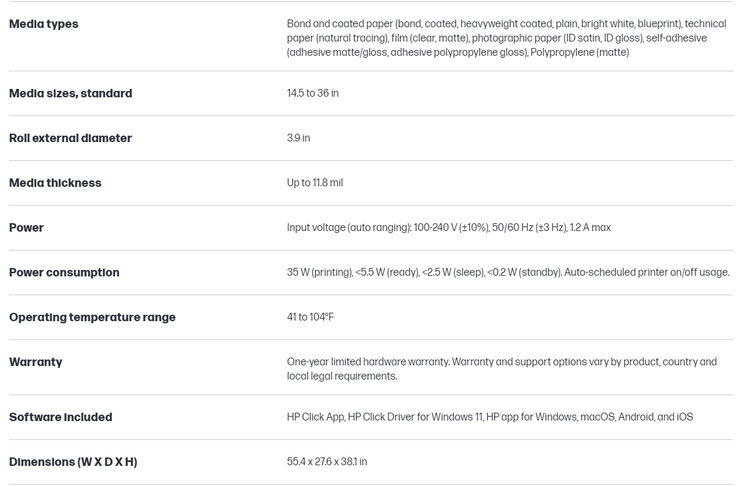Screen dimensions: 743x486
Task: Click the Software included label
Action: [60, 417]
